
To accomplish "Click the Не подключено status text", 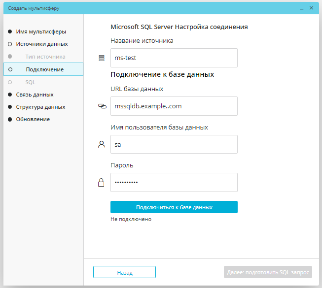I will pos(131,219).
